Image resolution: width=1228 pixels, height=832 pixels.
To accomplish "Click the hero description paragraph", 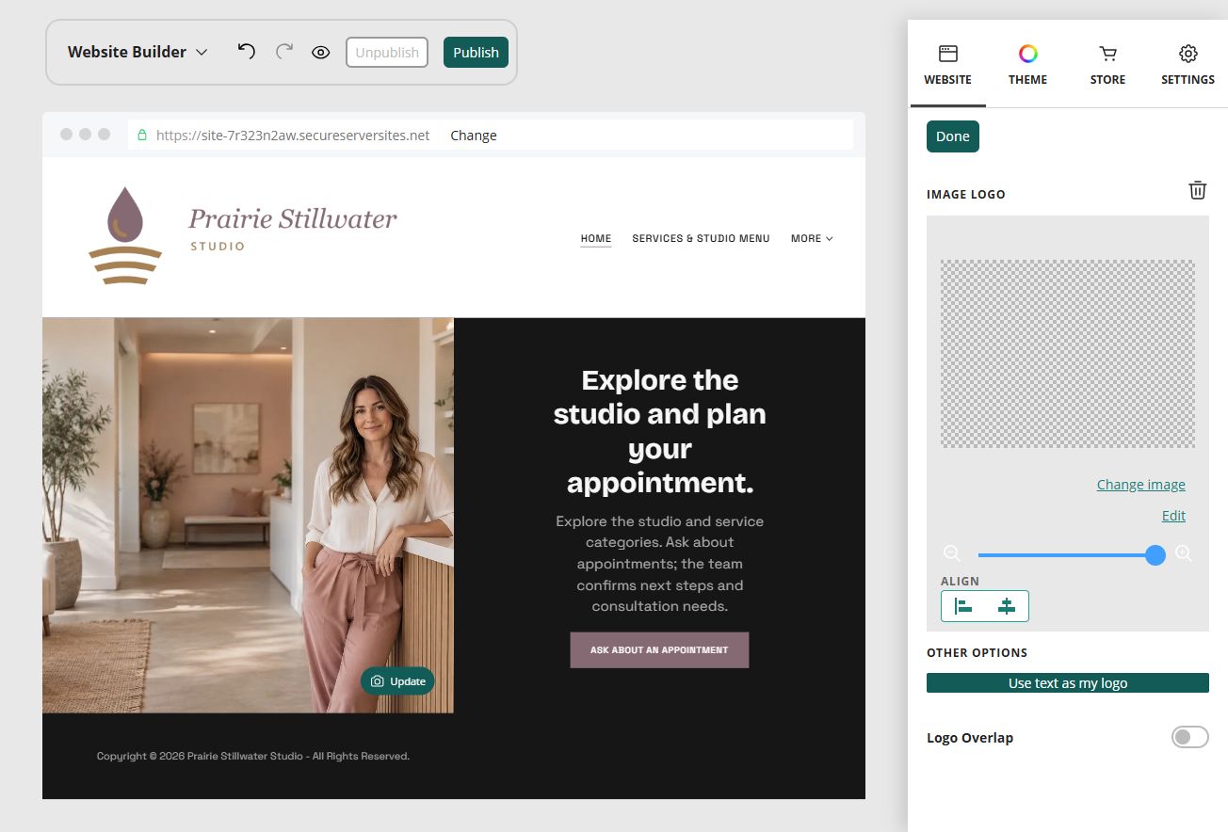I will point(660,564).
